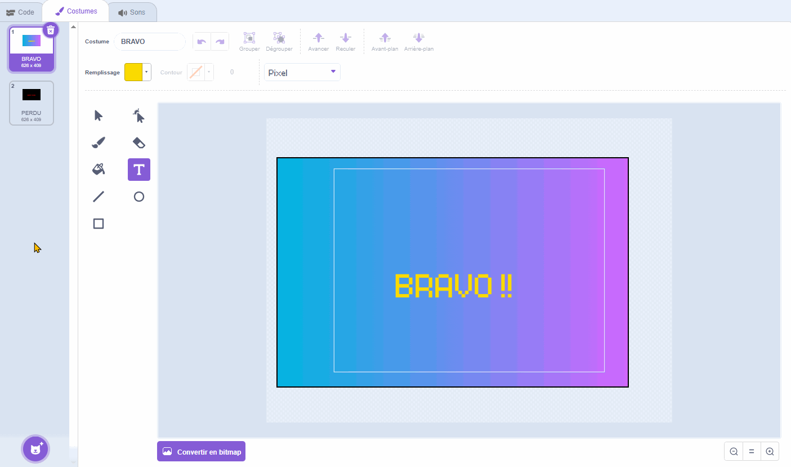This screenshot has width=791, height=467.
Task: Open the Sons tab
Action: coord(132,12)
